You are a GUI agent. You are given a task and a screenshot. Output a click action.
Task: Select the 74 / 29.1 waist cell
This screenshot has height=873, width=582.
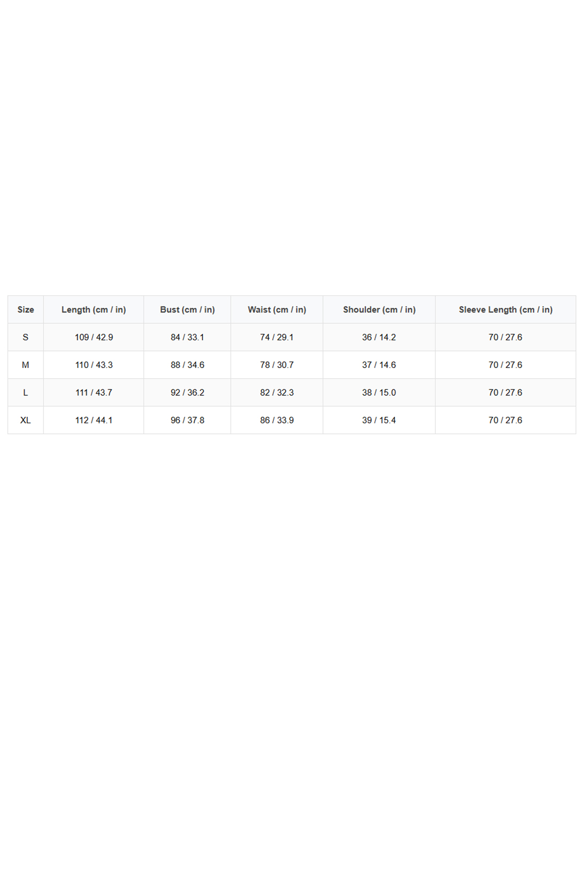(277, 338)
